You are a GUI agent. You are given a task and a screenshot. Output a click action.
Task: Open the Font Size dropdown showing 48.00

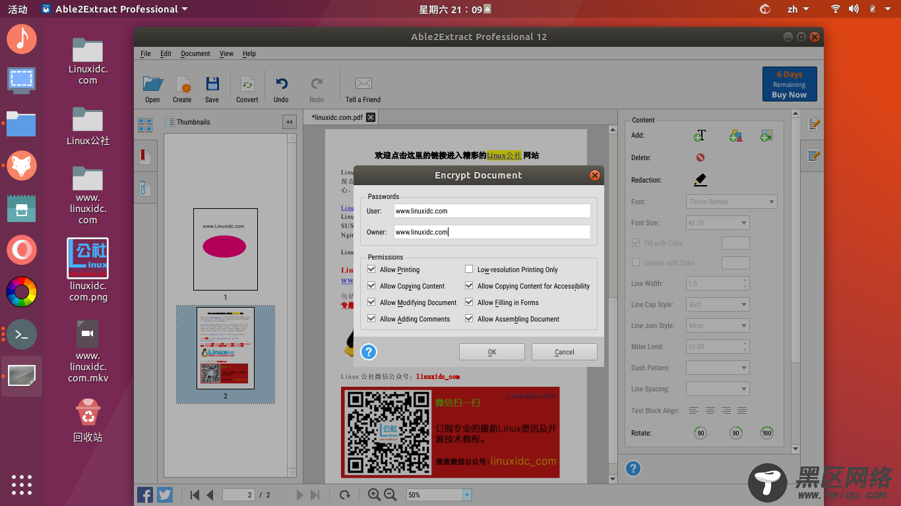click(x=718, y=223)
